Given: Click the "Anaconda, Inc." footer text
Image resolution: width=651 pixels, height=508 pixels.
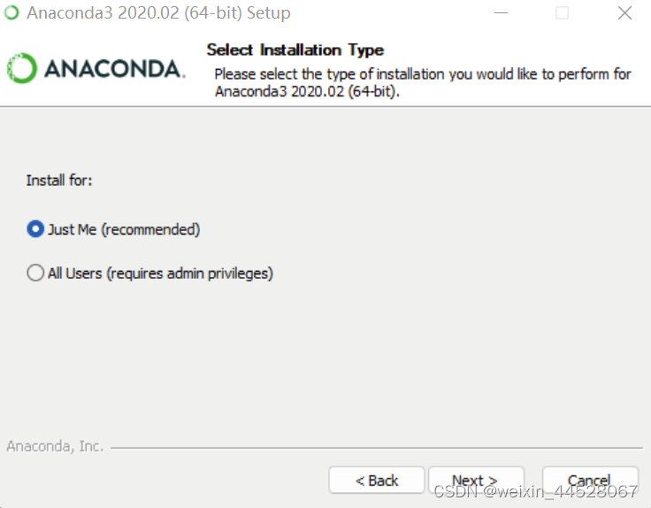Looking at the screenshot, I should (55, 446).
